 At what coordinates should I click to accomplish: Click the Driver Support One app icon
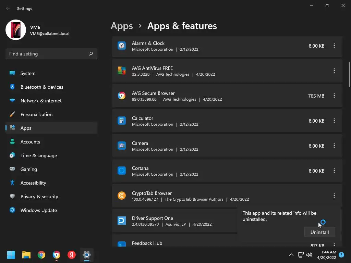pos(122,221)
